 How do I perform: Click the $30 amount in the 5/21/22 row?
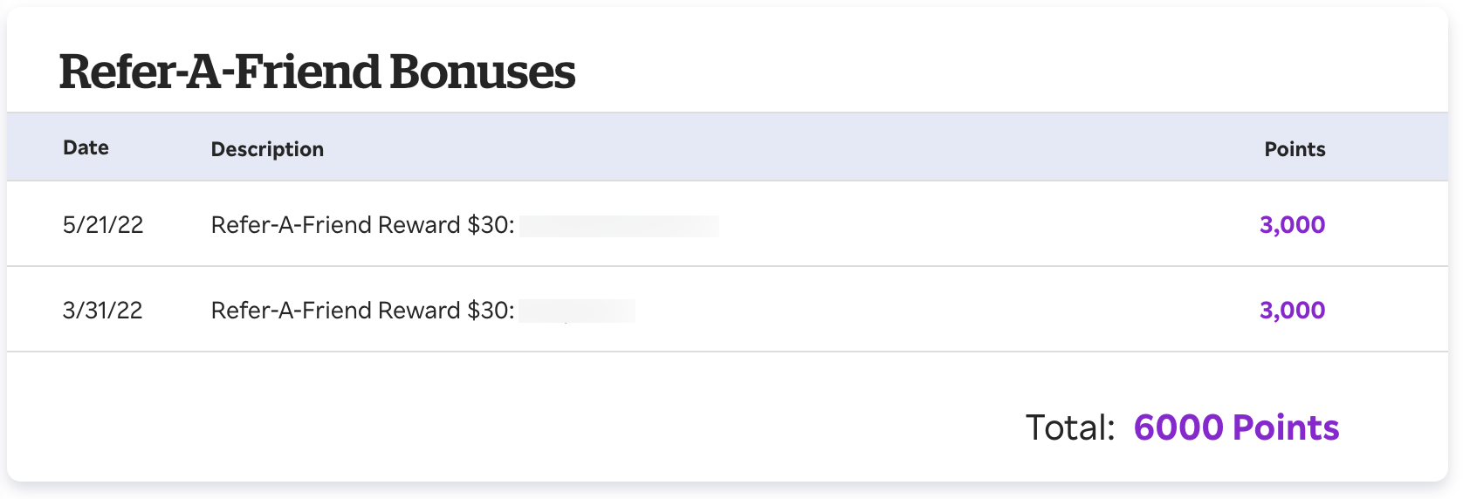pos(490,225)
